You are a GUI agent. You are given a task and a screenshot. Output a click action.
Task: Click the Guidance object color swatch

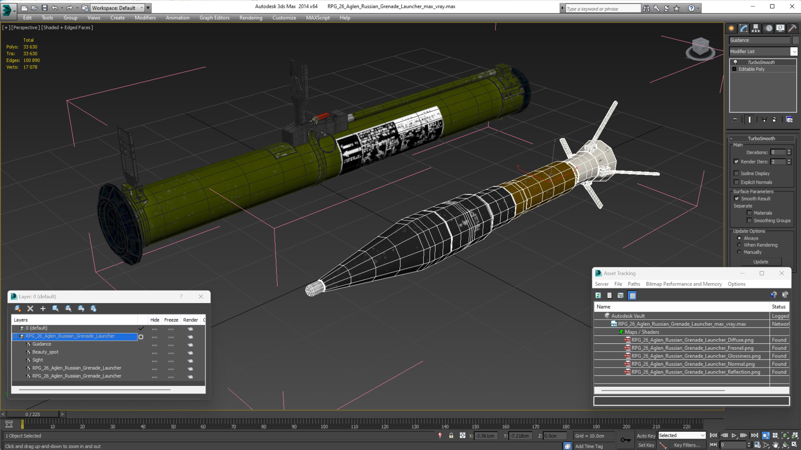click(x=795, y=40)
